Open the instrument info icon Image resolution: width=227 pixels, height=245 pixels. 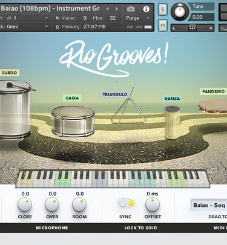[x=146, y=9]
